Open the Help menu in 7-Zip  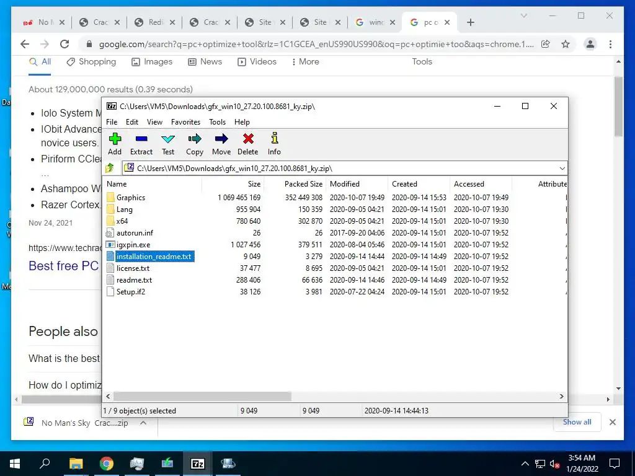[x=242, y=122]
